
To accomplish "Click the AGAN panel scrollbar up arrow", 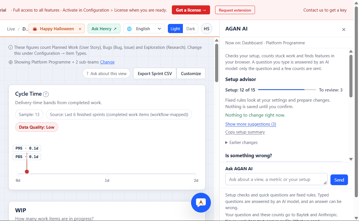I will coord(351,51).
